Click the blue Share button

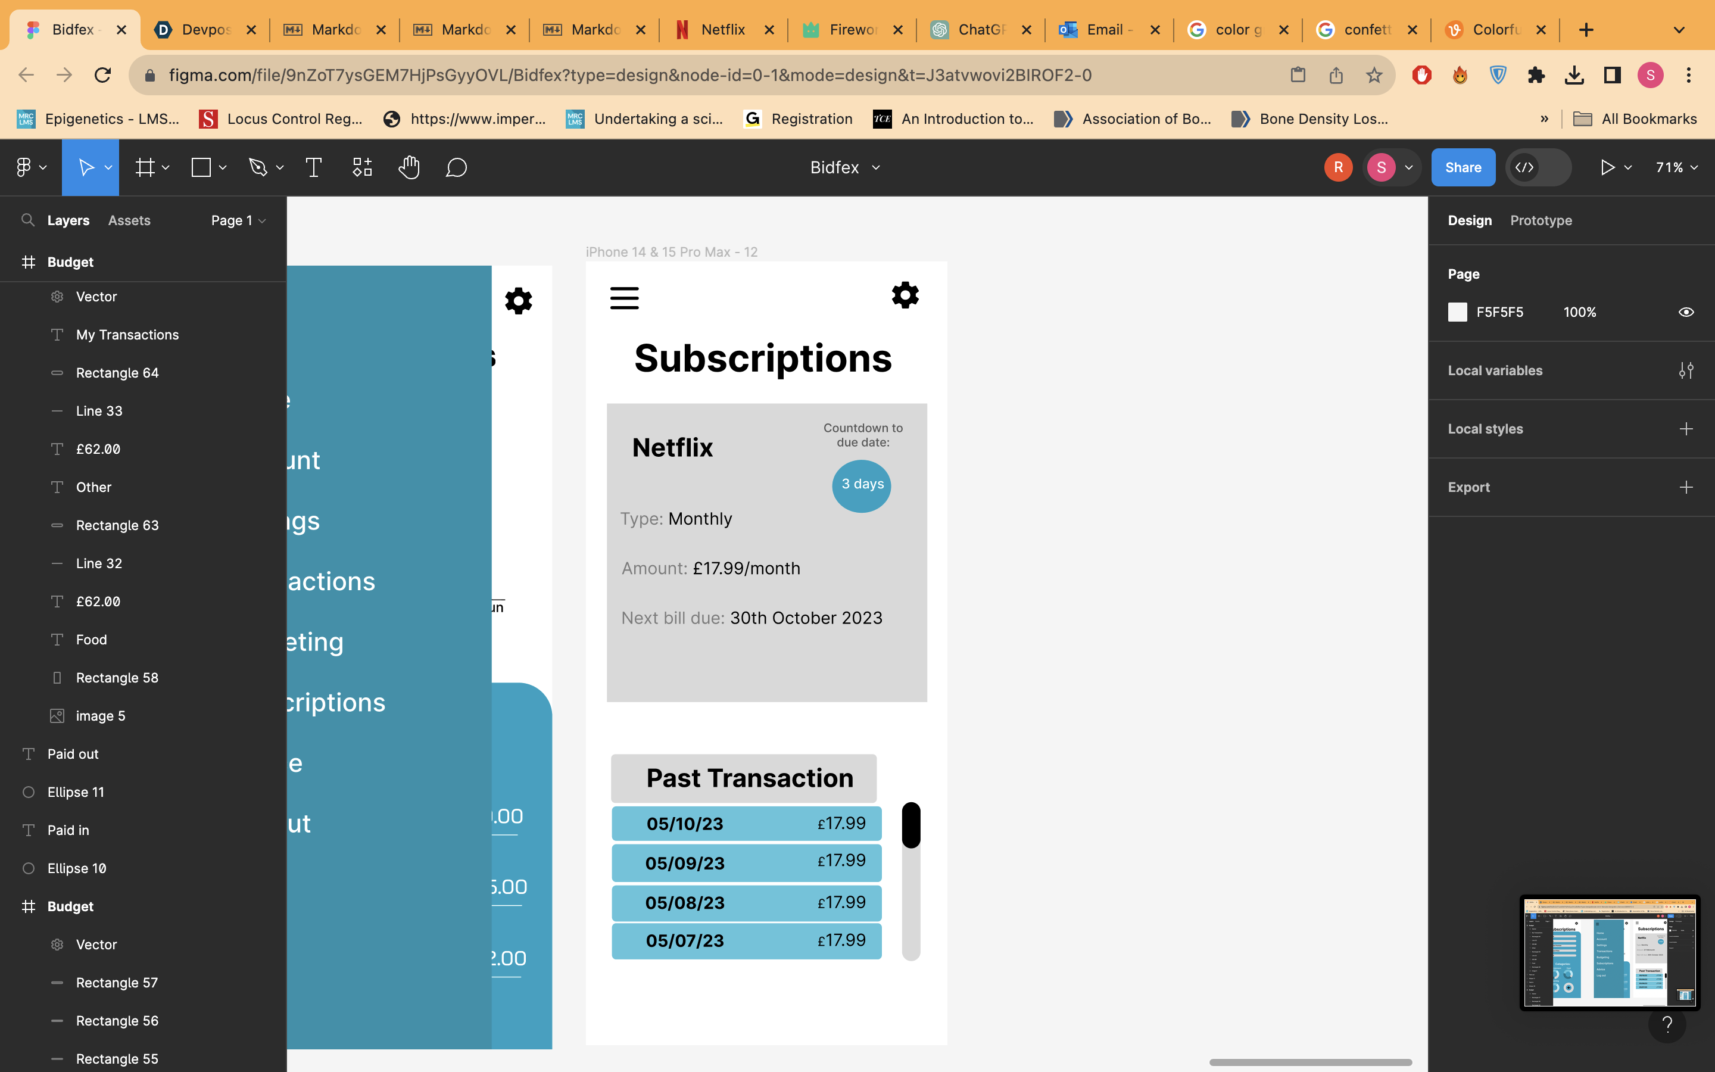pos(1463,167)
